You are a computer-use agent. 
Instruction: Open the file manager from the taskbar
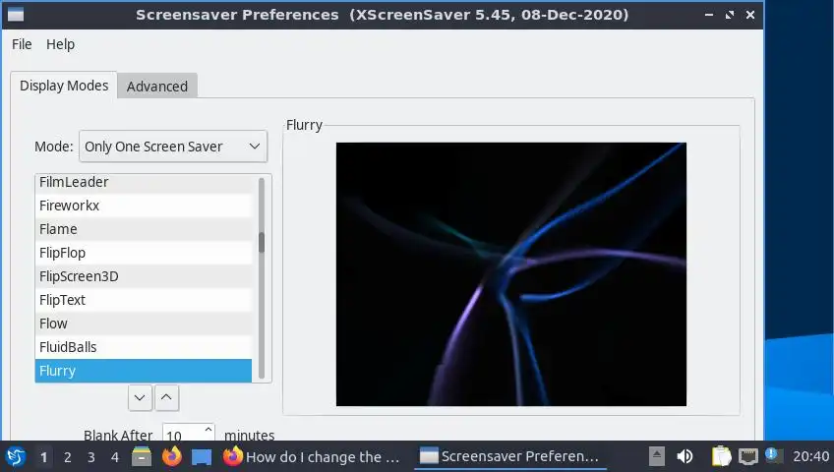(142, 456)
